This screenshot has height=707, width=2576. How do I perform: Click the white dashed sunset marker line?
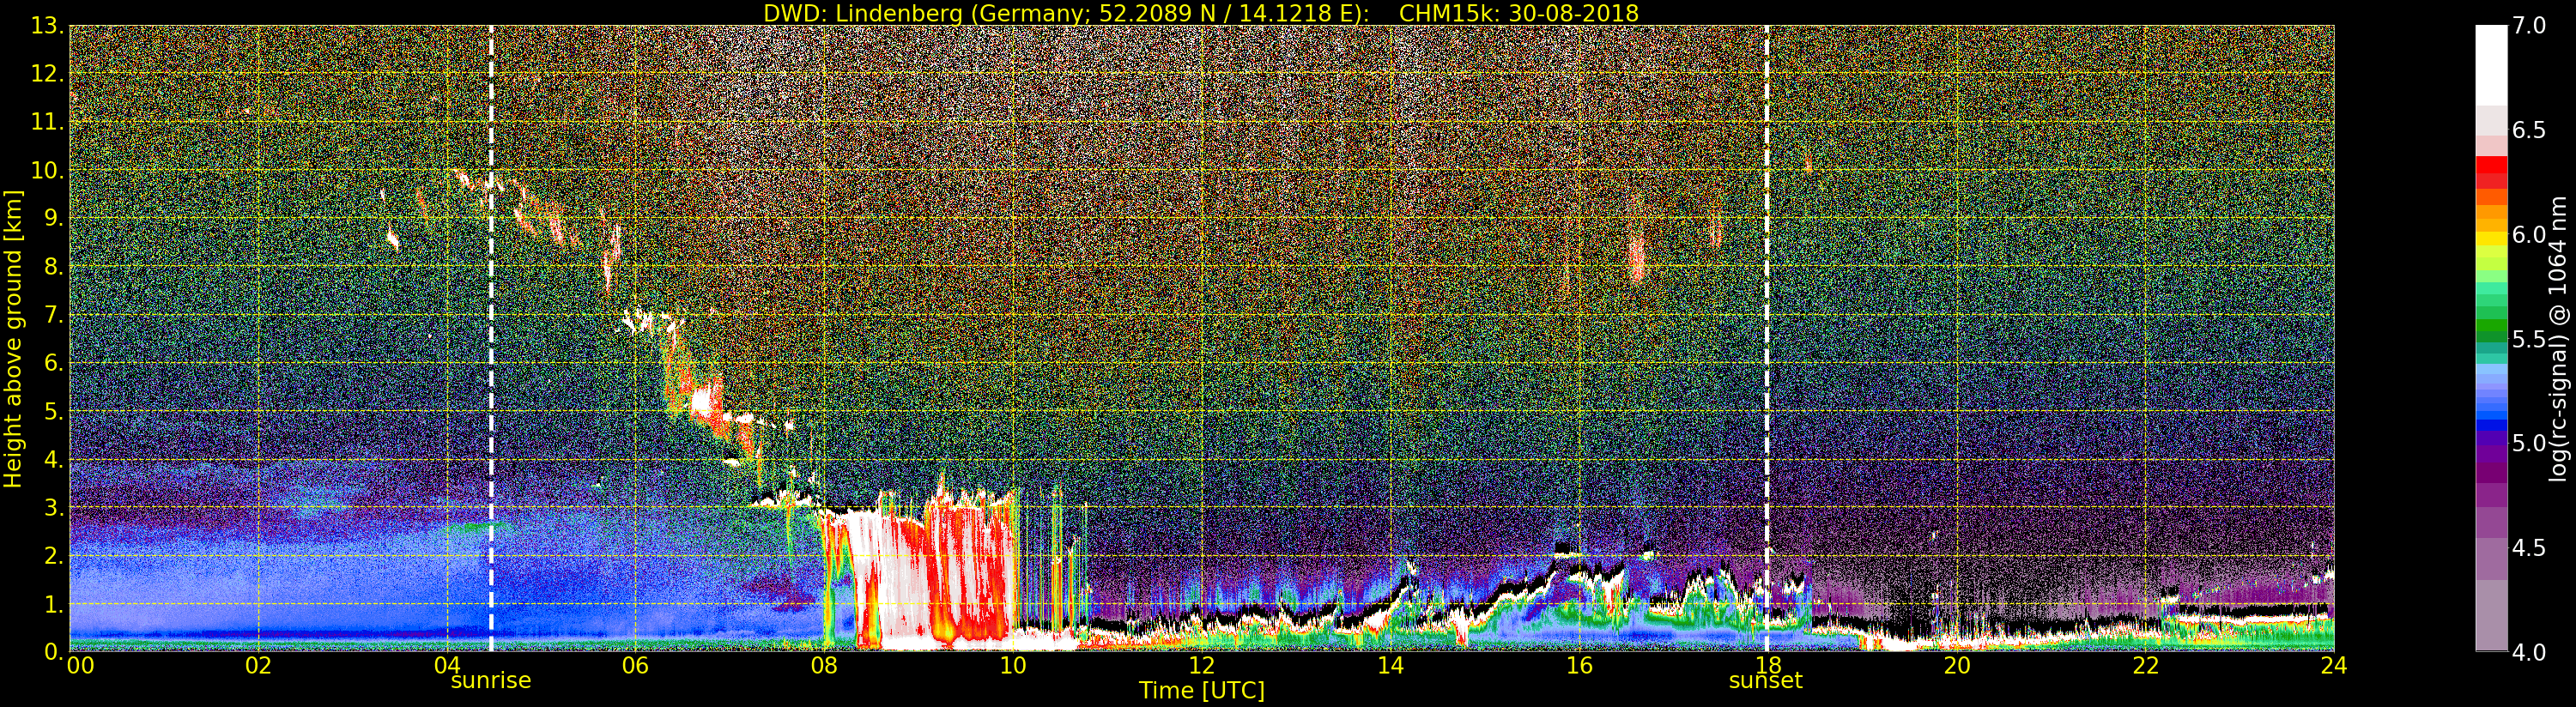pos(1767,338)
